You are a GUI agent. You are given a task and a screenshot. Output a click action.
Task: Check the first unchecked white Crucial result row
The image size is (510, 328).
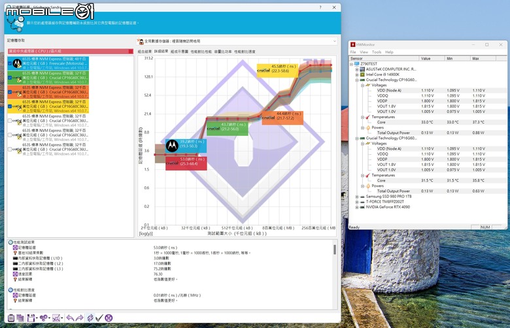(10, 121)
